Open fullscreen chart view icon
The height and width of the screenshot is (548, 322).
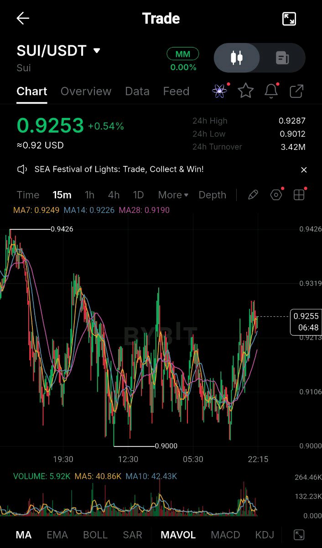pos(289,19)
